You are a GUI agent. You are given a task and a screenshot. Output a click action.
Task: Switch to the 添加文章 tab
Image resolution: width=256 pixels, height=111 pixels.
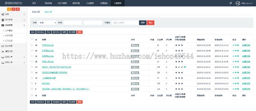[48, 12]
